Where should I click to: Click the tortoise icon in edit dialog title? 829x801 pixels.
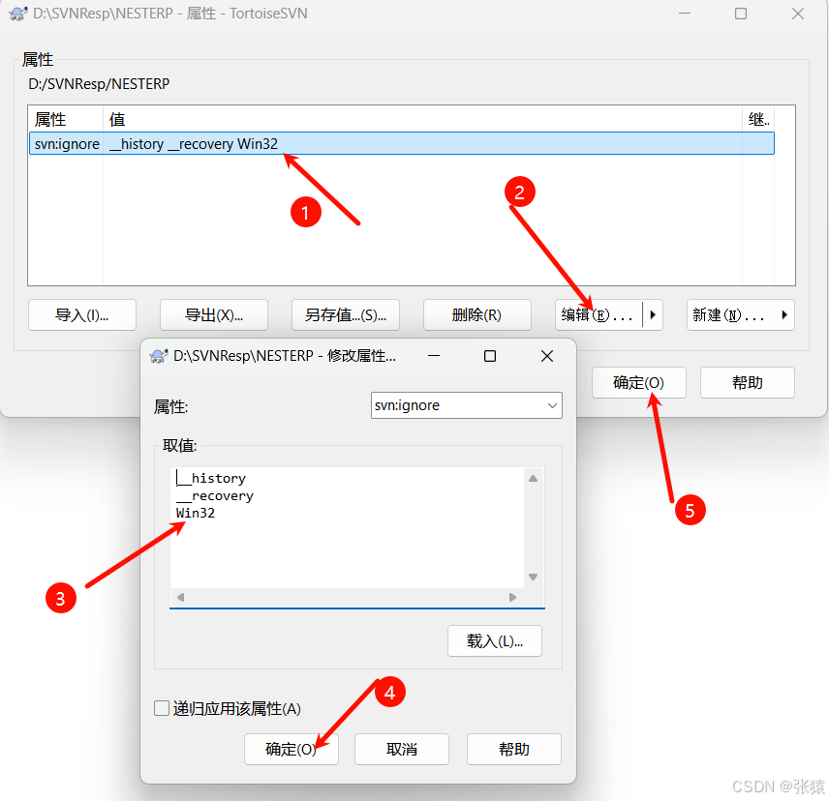[159, 356]
